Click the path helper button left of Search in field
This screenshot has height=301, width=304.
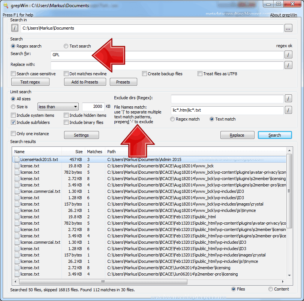pyautogui.click(x=15, y=28)
